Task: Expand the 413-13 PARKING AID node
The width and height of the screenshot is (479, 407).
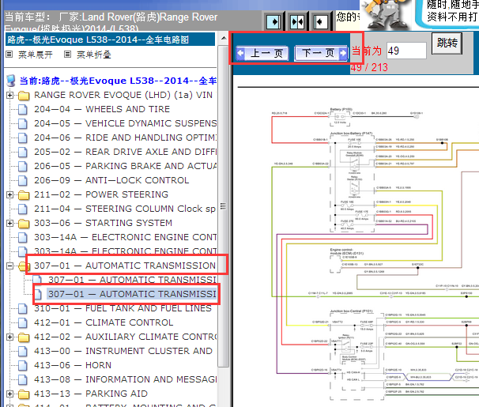Action: pos(9,394)
